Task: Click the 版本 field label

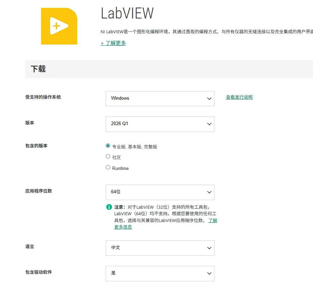Action: [29, 123]
